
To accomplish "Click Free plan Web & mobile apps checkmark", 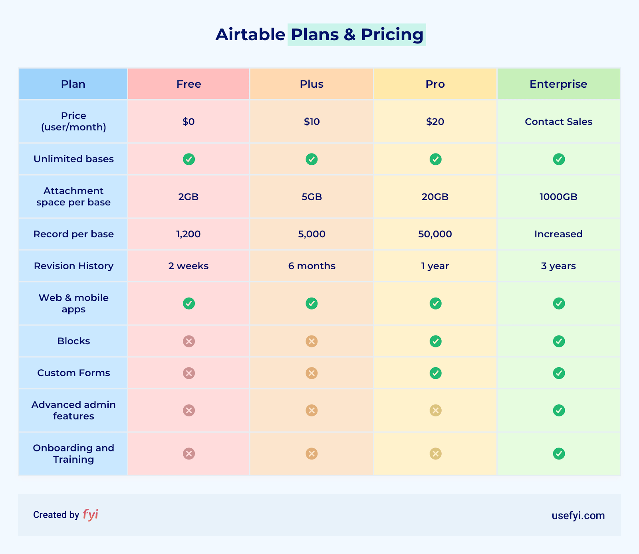I will (189, 304).
